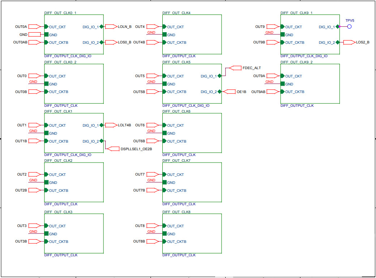376x278 pixels.
Task: Click the TPV5 test point circle
Action: pyautogui.click(x=350, y=26)
